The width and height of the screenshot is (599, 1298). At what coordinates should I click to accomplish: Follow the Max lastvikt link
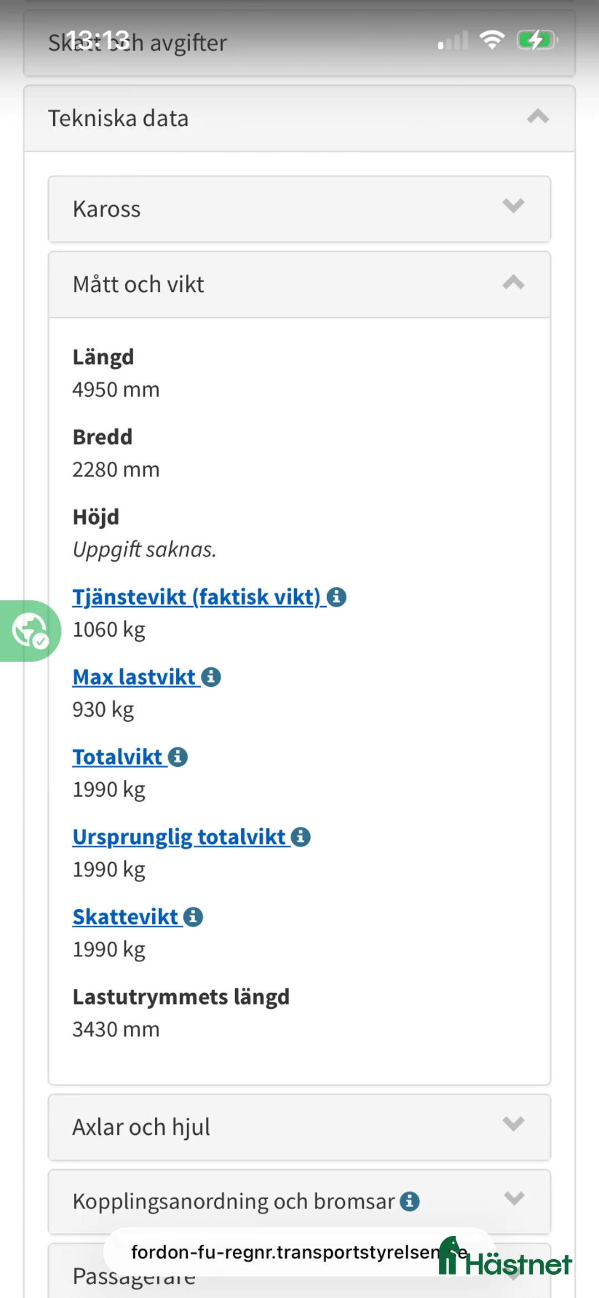tap(135, 677)
